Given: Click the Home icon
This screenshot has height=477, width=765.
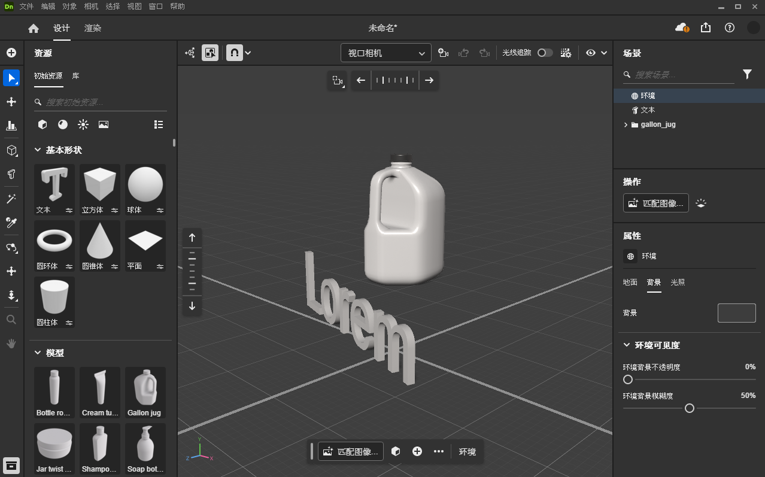Looking at the screenshot, I should (34, 28).
